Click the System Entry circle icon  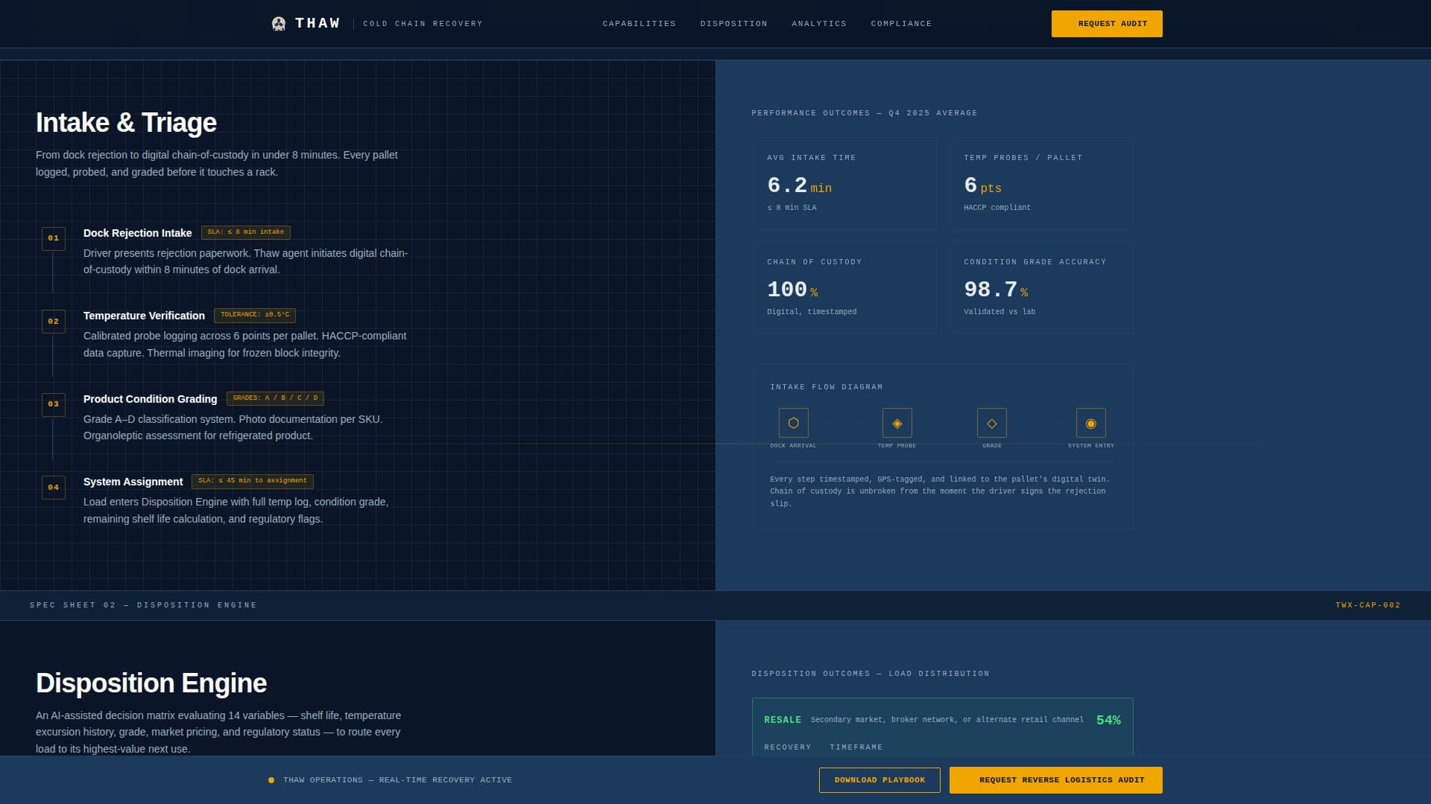coord(1090,423)
